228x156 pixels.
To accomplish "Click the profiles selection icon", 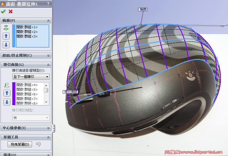I will point(6,28).
